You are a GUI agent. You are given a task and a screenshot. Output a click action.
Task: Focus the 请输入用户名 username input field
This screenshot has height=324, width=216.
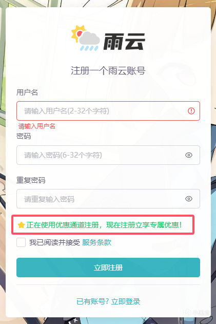(x=108, y=111)
